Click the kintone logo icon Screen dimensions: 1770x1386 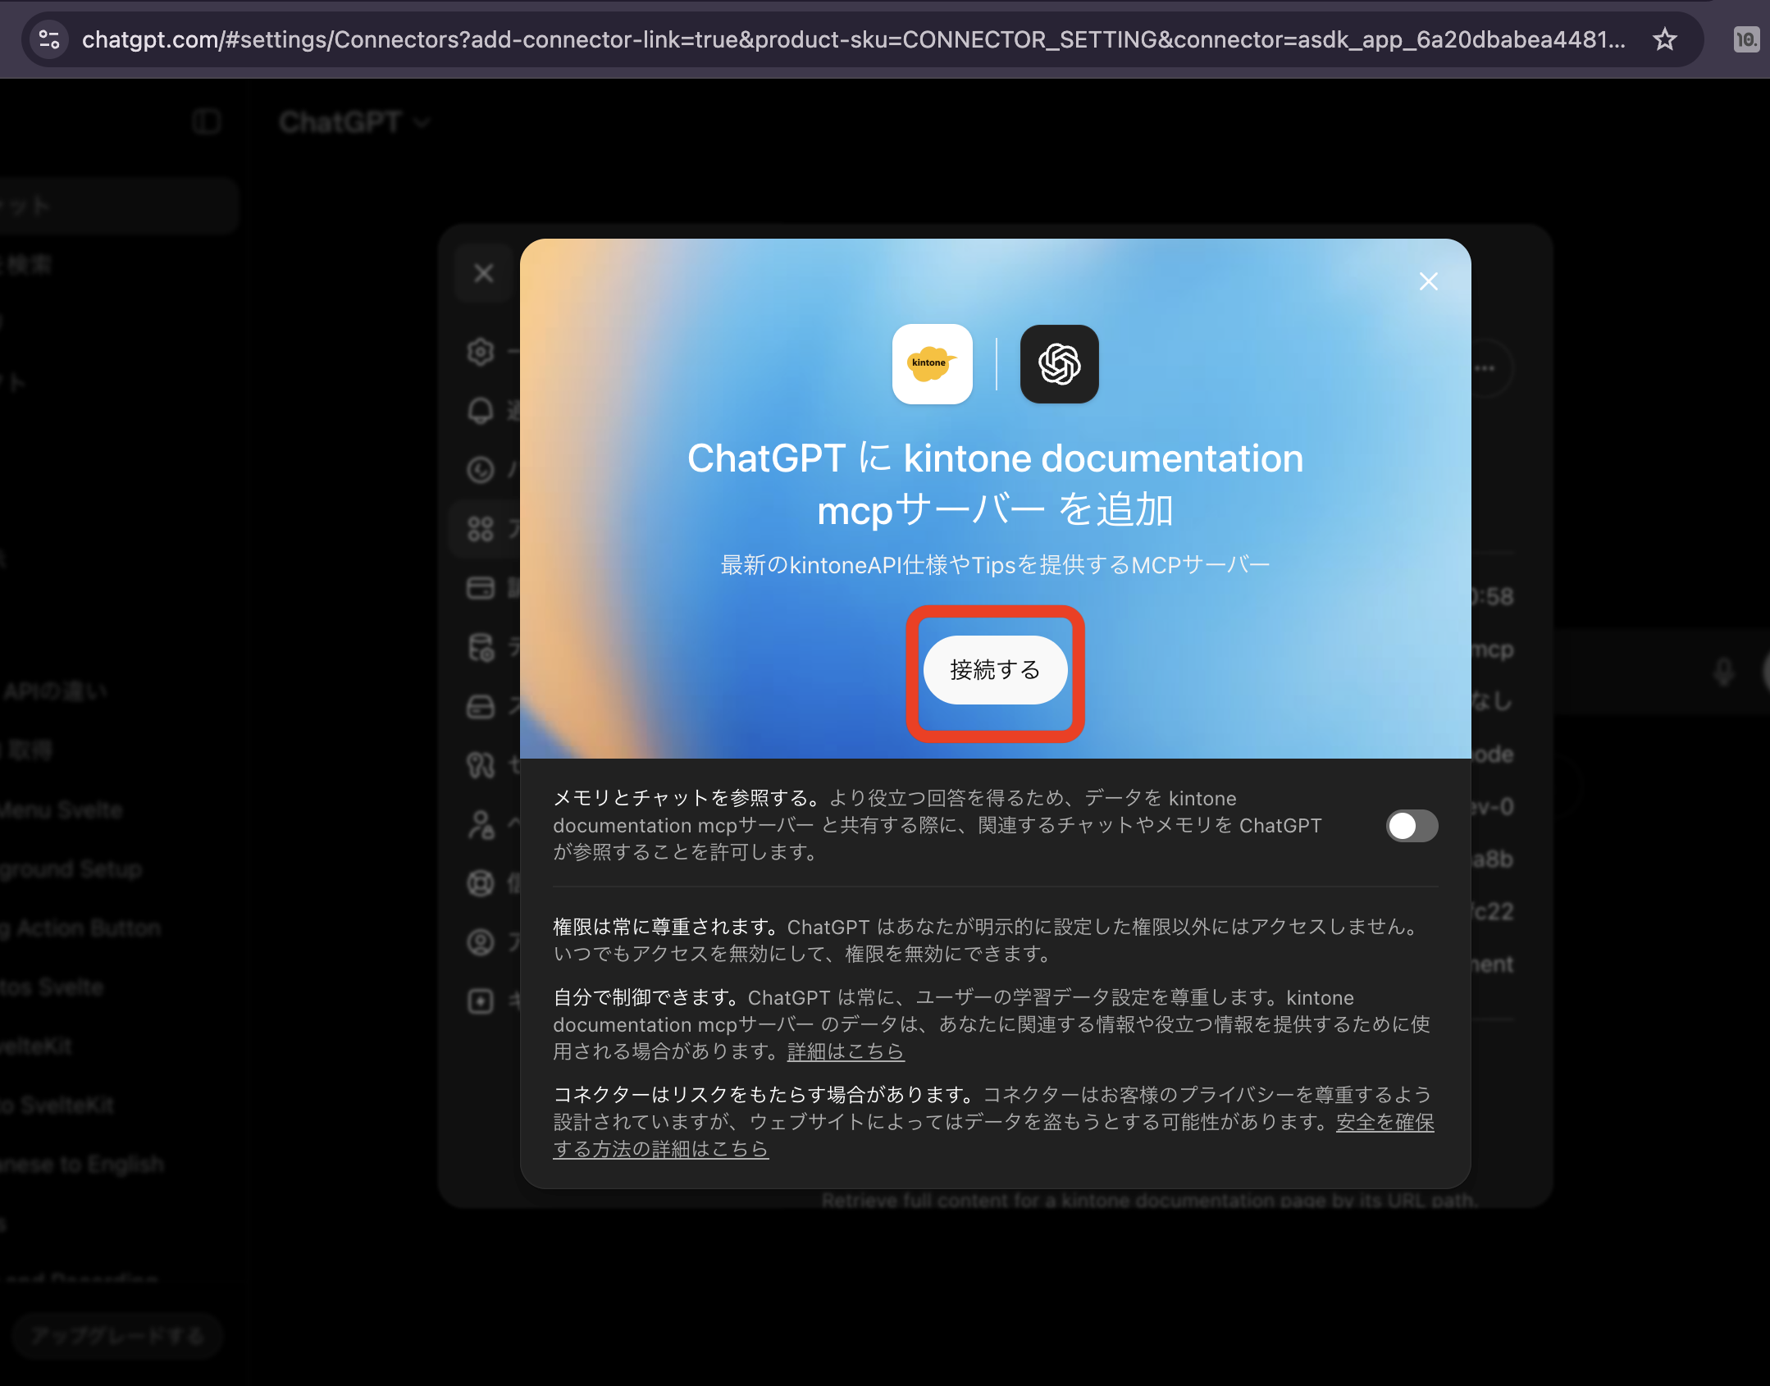(x=932, y=364)
